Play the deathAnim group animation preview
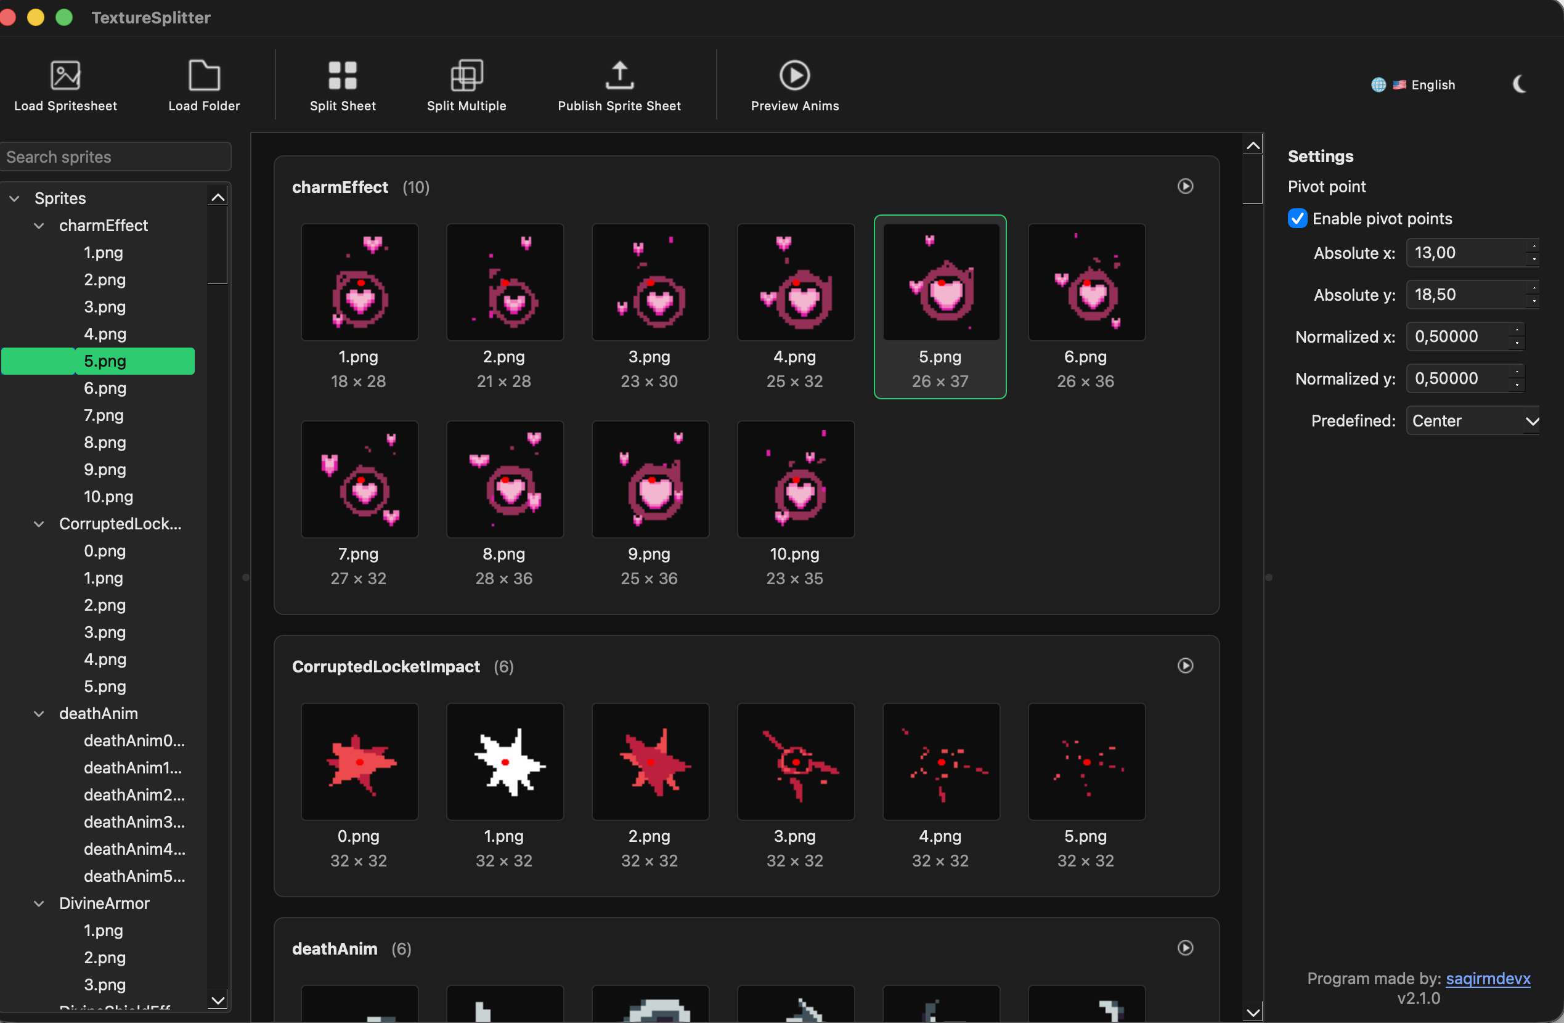The image size is (1564, 1023). click(x=1185, y=947)
